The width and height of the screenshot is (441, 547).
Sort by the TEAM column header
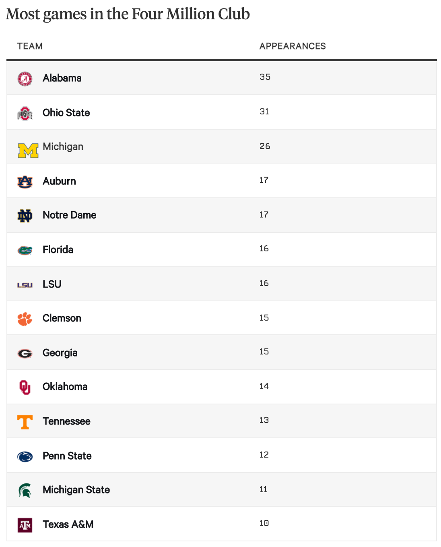pyautogui.click(x=30, y=46)
